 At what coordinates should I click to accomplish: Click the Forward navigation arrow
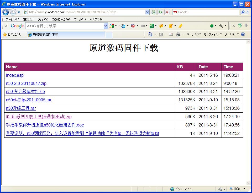point(13,12)
